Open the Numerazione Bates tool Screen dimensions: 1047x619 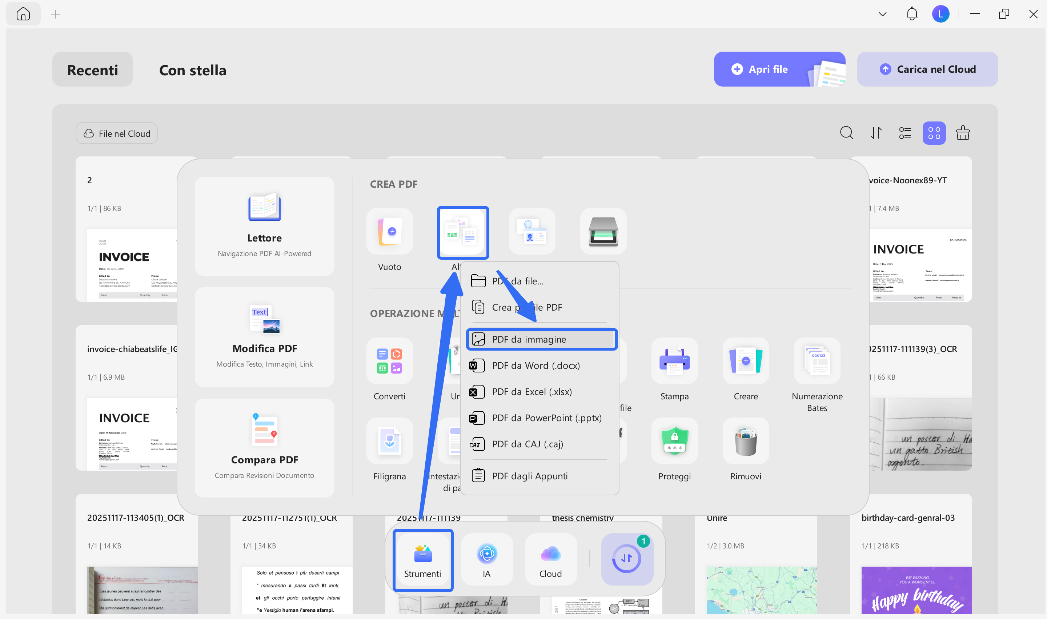pos(817,361)
